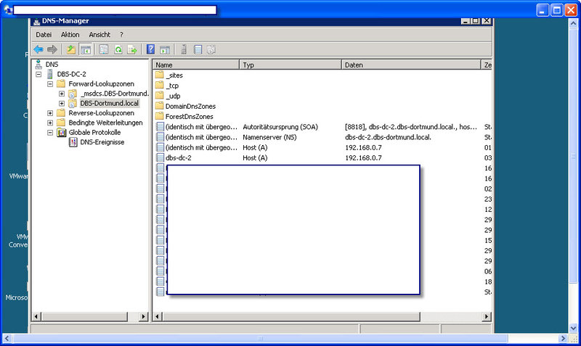Select Bedingte Weiterleitungen in the tree
Viewport: 581px width, 346px height.
point(105,123)
